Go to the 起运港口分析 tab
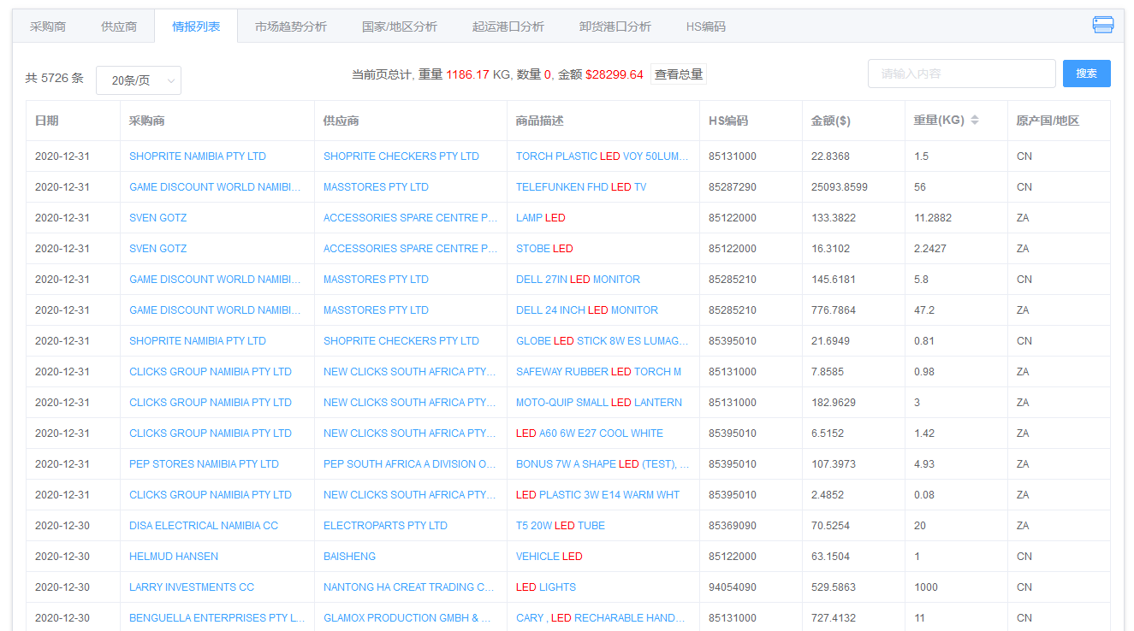 point(508,27)
